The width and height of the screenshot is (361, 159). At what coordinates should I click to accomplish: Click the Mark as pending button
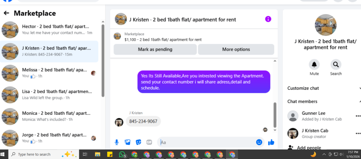pyautogui.click(x=155, y=49)
